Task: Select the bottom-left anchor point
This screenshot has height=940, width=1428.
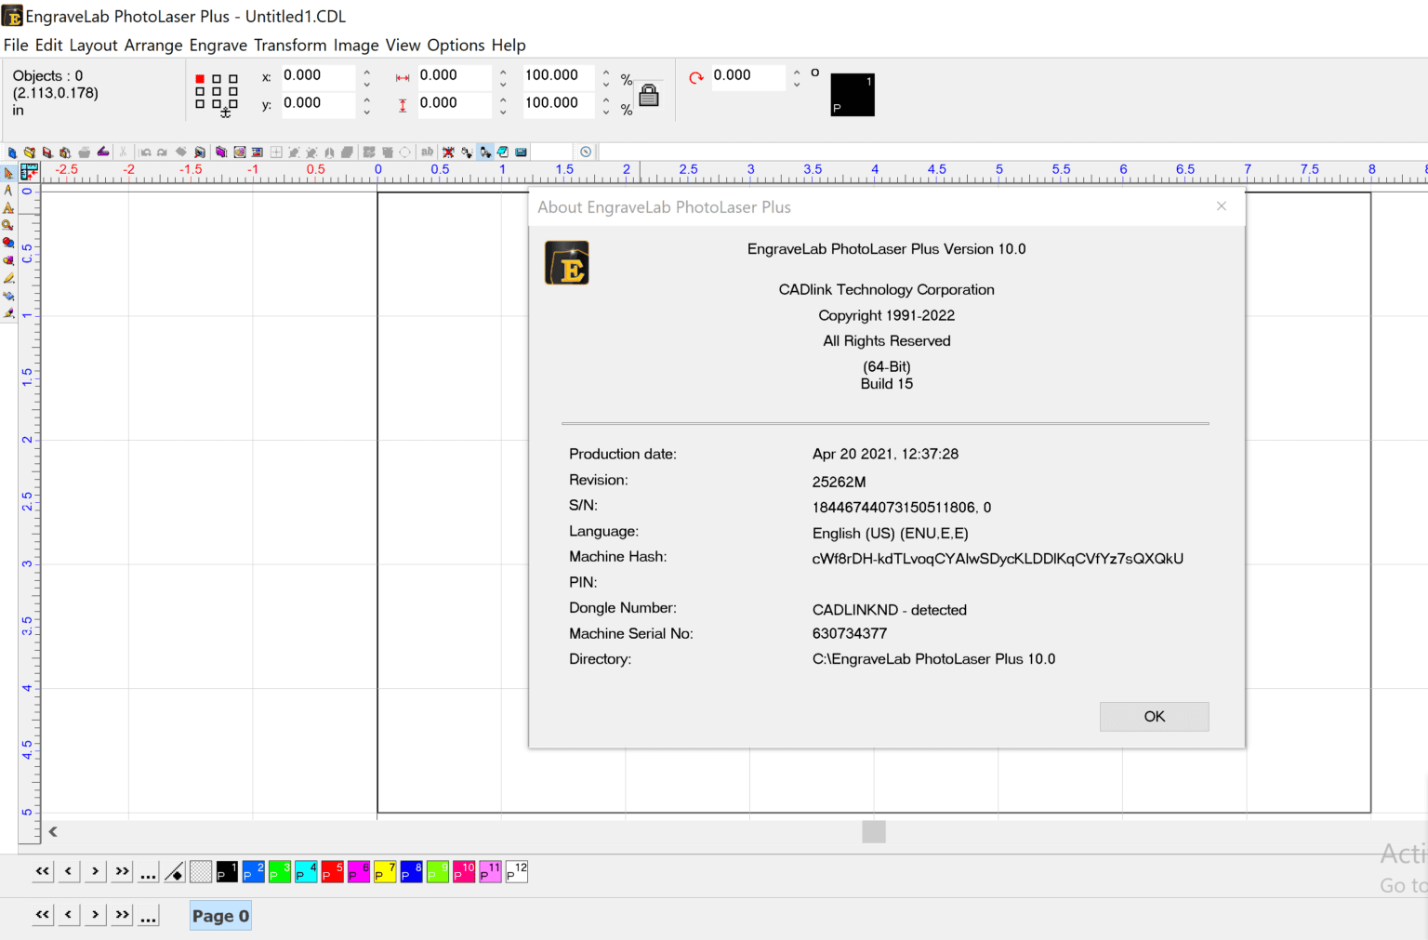Action: 200,103
